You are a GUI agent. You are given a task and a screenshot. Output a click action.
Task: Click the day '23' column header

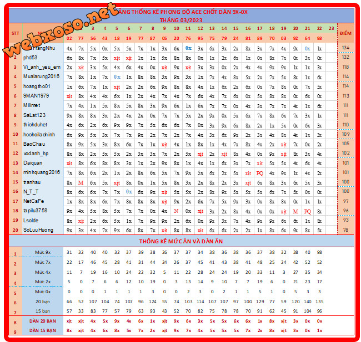332,28
